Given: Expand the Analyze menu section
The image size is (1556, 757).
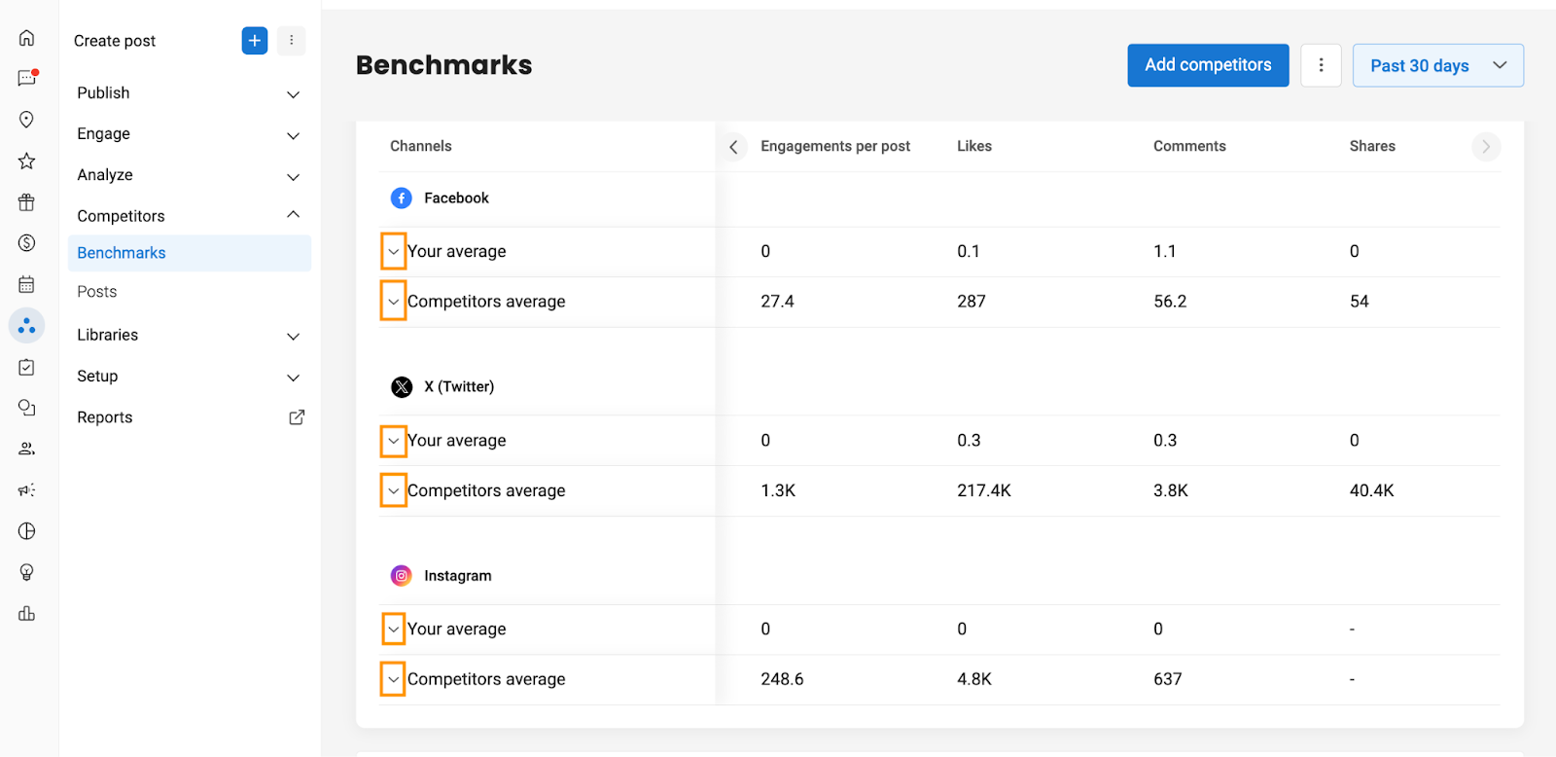Looking at the screenshot, I should tap(190, 175).
